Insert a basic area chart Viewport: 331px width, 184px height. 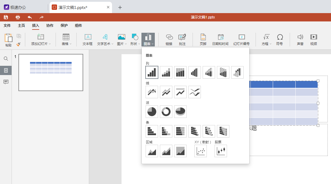pos(152,151)
